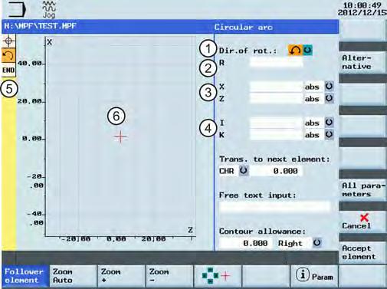Click the Circular arc title text
This screenshot has height=289, width=387.
244,27
